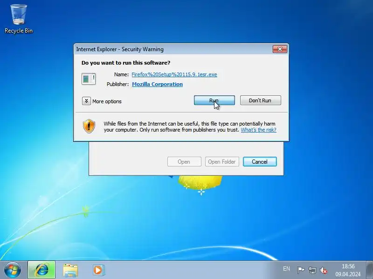Click the program file icon in the dialog
Screen dimensions: 373x279
pos(89,79)
